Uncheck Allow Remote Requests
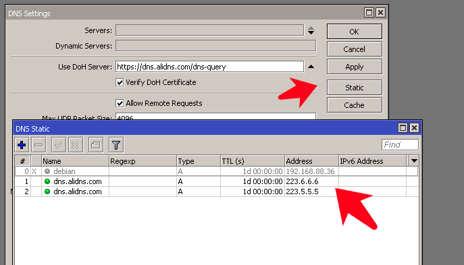The width and height of the screenshot is (464, 265). pyautogui.click(x=120, y=103)
